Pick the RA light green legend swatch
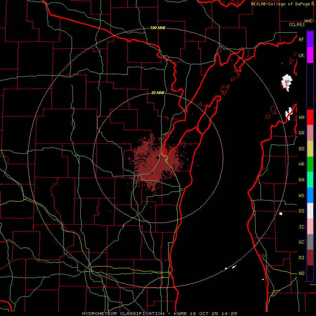The image size is (316, 316). click(310, 180)
